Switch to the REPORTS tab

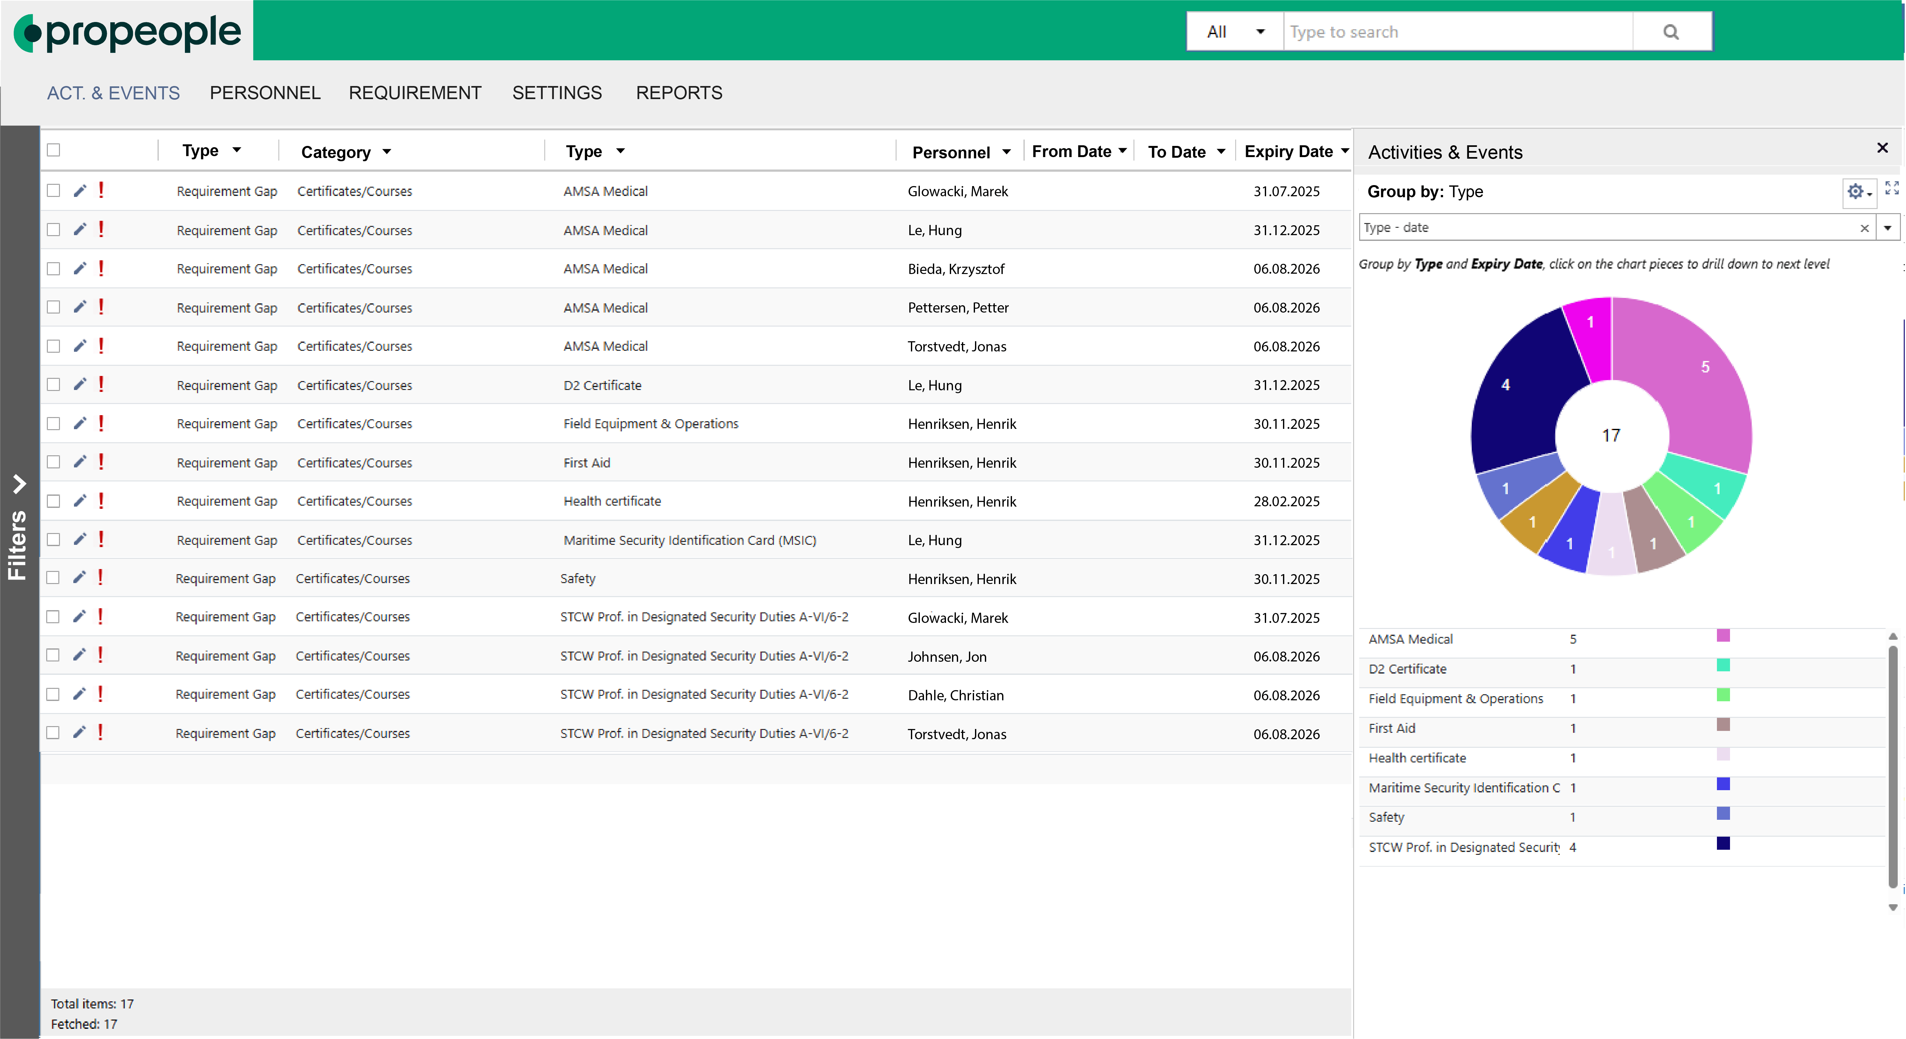[678, 92]
